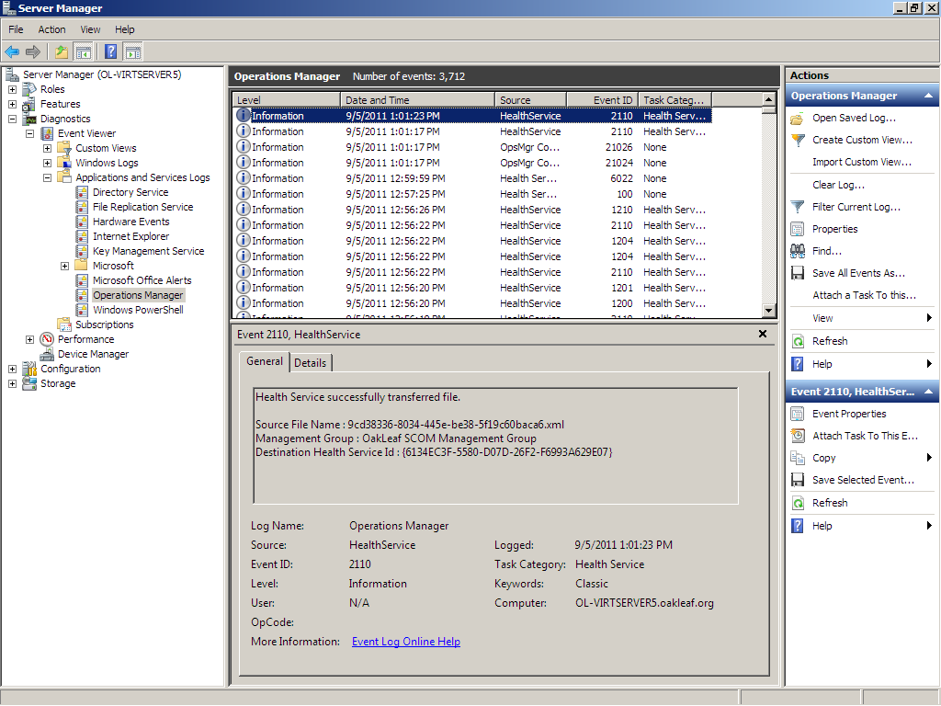Screen dimensions: 941x706
Task: Click the Up One Level folder icon
Action: (x=62, y=52)
